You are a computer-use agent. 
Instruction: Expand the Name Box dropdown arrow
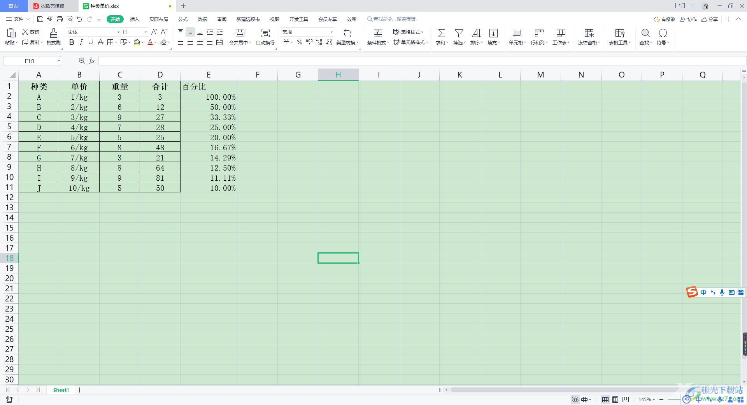[59, 61]
